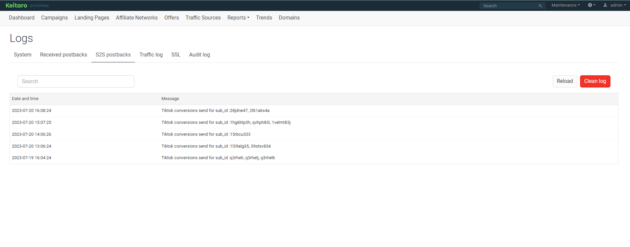630x247 pixels.
Task: Click message with sub_id 1l39alg35, 39stsv834
Action: (x=216, y=146)
